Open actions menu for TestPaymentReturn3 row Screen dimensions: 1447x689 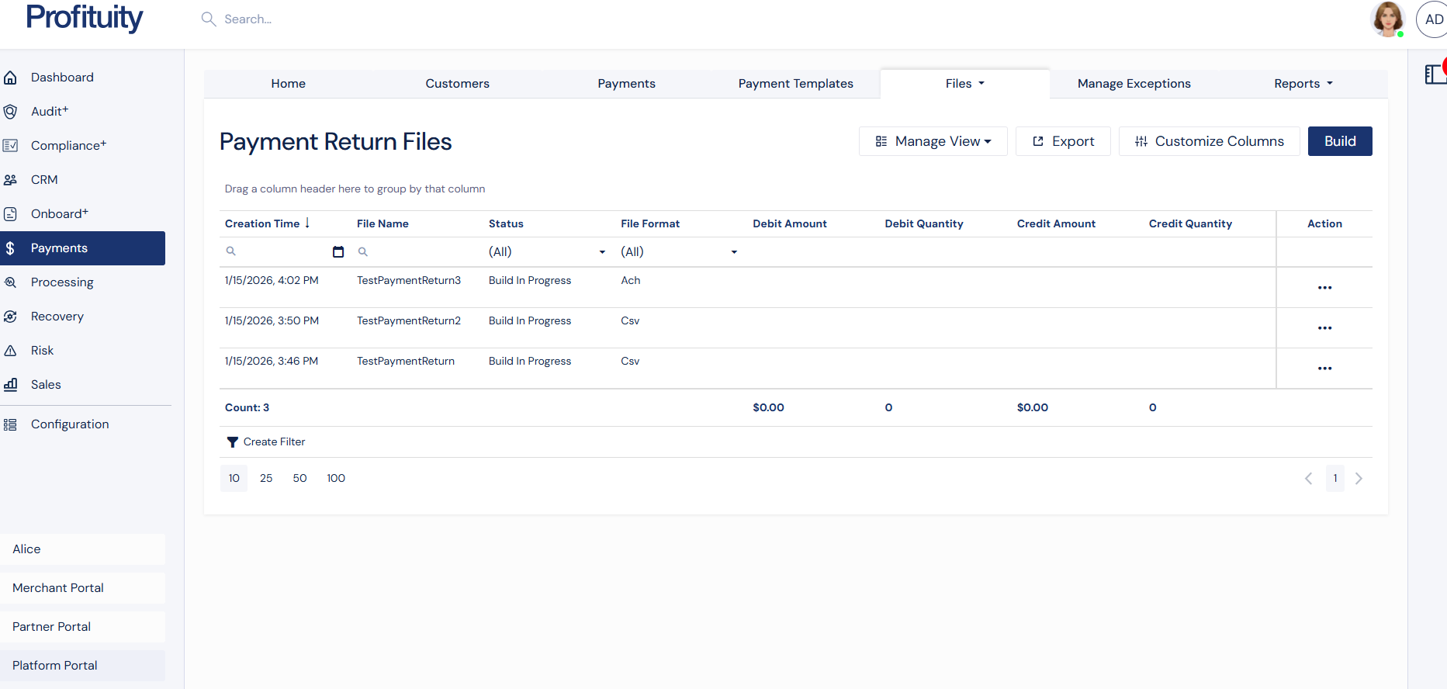click(x=1324, y=288)
